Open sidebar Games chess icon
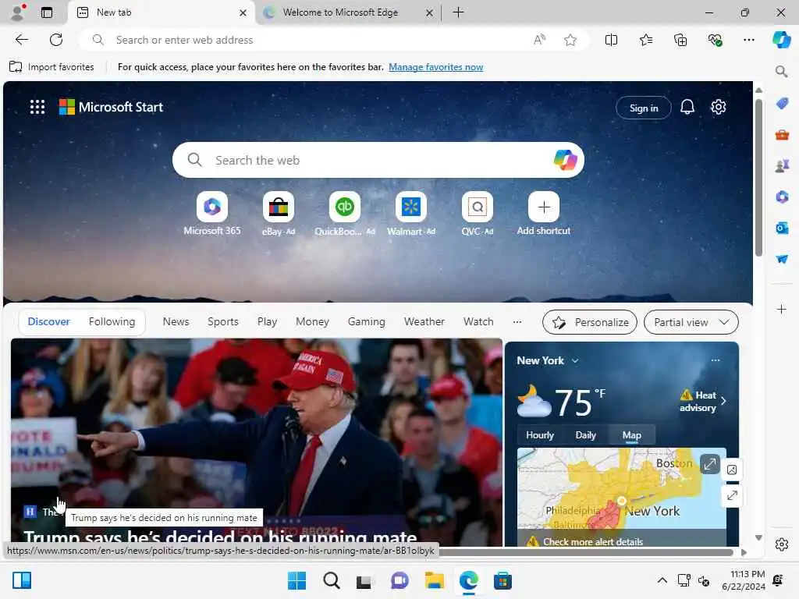The width and height of the screenshot is (799, 599). pyautogui.click(x=782, y=165)
